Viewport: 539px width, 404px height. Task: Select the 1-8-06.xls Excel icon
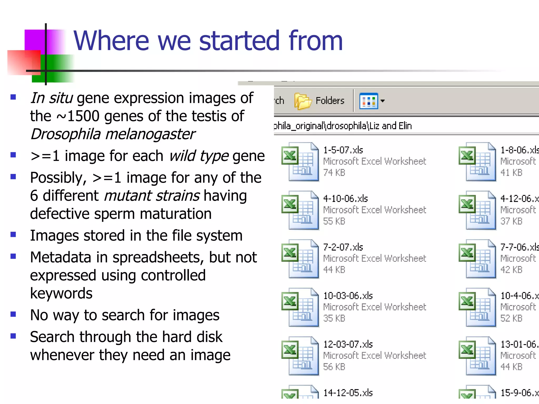[477, 162]
